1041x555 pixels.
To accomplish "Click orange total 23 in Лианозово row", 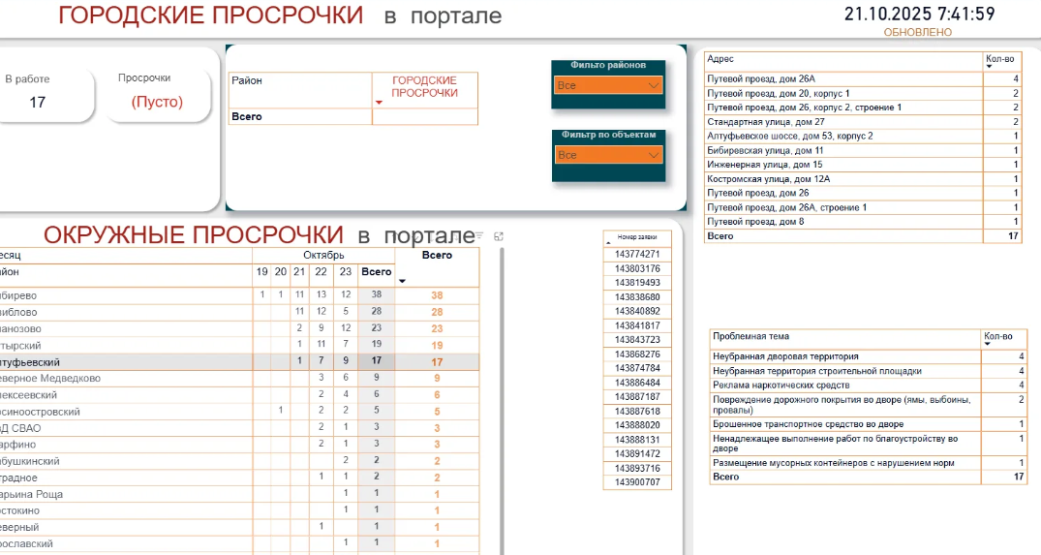I will pos(437,328).
